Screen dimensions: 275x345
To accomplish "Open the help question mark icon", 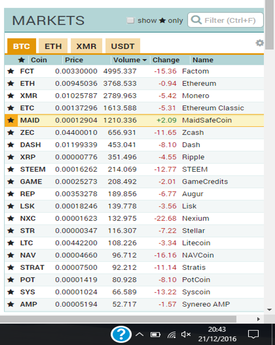I will [121, 334].
